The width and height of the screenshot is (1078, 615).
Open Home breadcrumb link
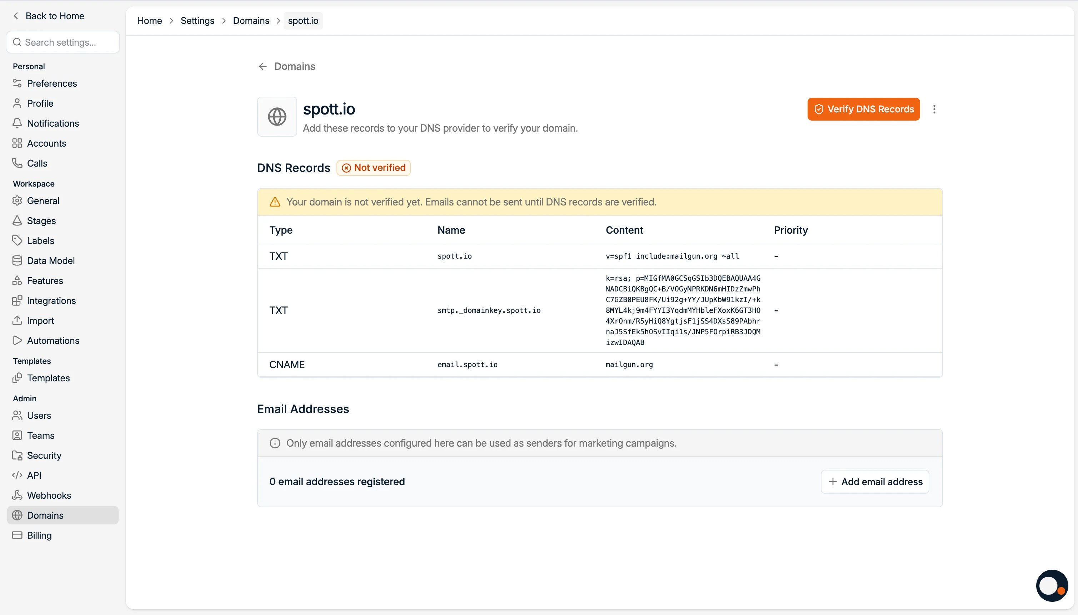coord(149,21)
